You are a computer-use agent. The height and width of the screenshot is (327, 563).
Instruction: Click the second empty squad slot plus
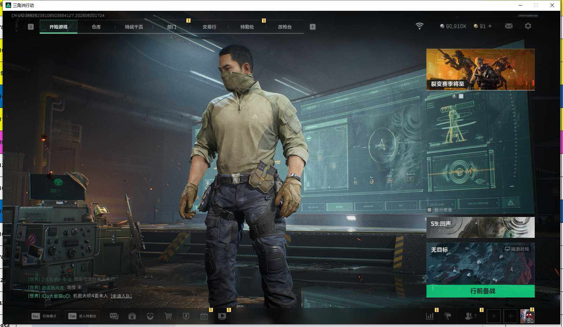tap(510, 316)
